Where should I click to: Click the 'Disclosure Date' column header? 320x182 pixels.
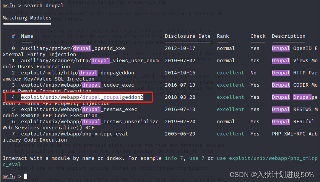(x=188, y=36)
